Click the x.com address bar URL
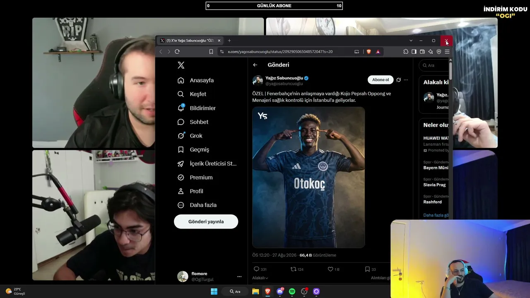Viewport: 530px width, 298px height. (x=280, y=52)
